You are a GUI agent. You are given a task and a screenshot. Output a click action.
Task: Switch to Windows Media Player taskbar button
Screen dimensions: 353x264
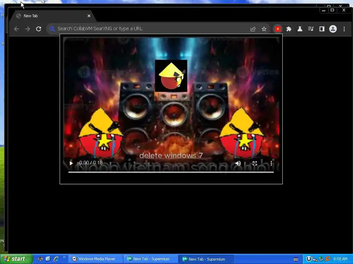tap(96, 259)
